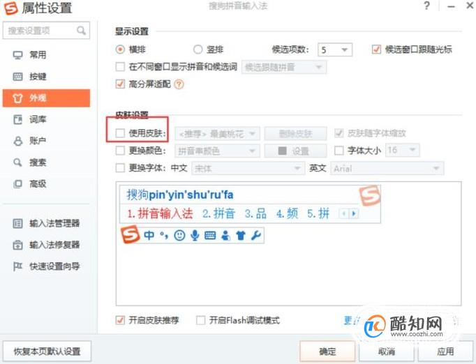Open the English font dropdown Arial
This screenshot has height=364, width=476.
pyautogui.click(x=387, y=168)
